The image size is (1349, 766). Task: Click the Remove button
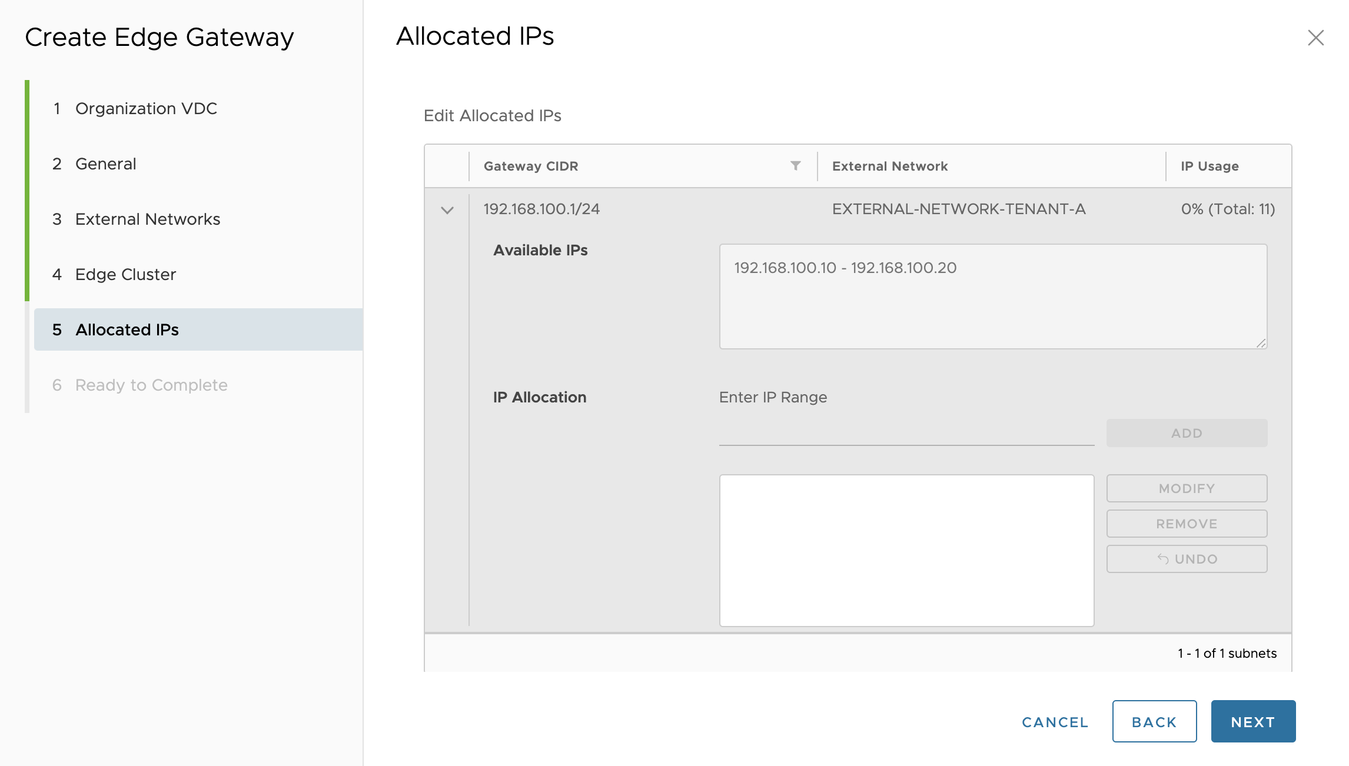1186,524
